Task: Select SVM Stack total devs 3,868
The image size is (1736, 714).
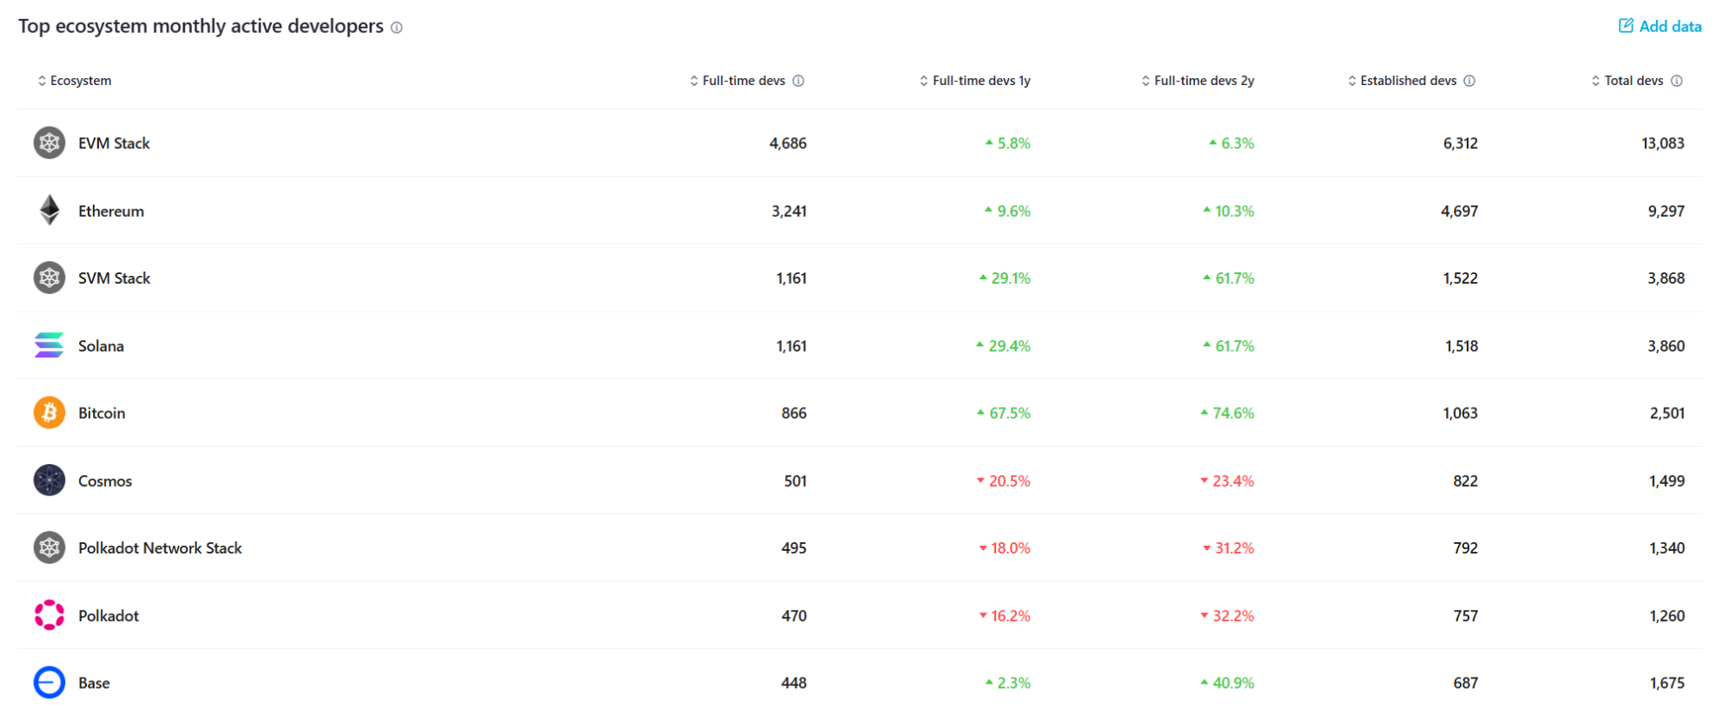Action: coord(1667,278)
